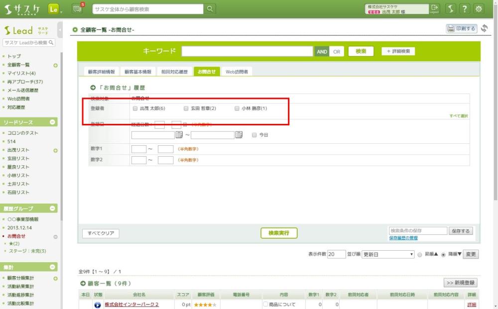Screen dimensions: 498x309
Task: Open the 並び順 sort order dropdown
Action: pyautogui.click(x=388, y=254)
